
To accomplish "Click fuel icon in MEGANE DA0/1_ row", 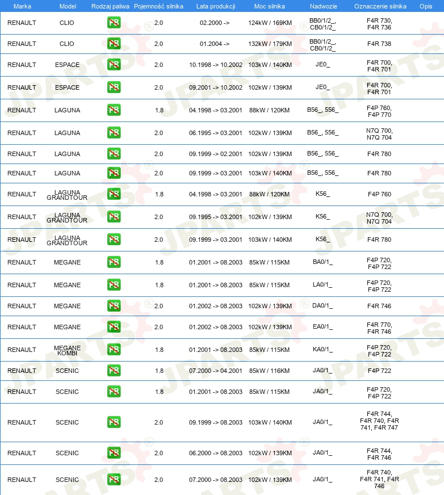I will [114, 306].
